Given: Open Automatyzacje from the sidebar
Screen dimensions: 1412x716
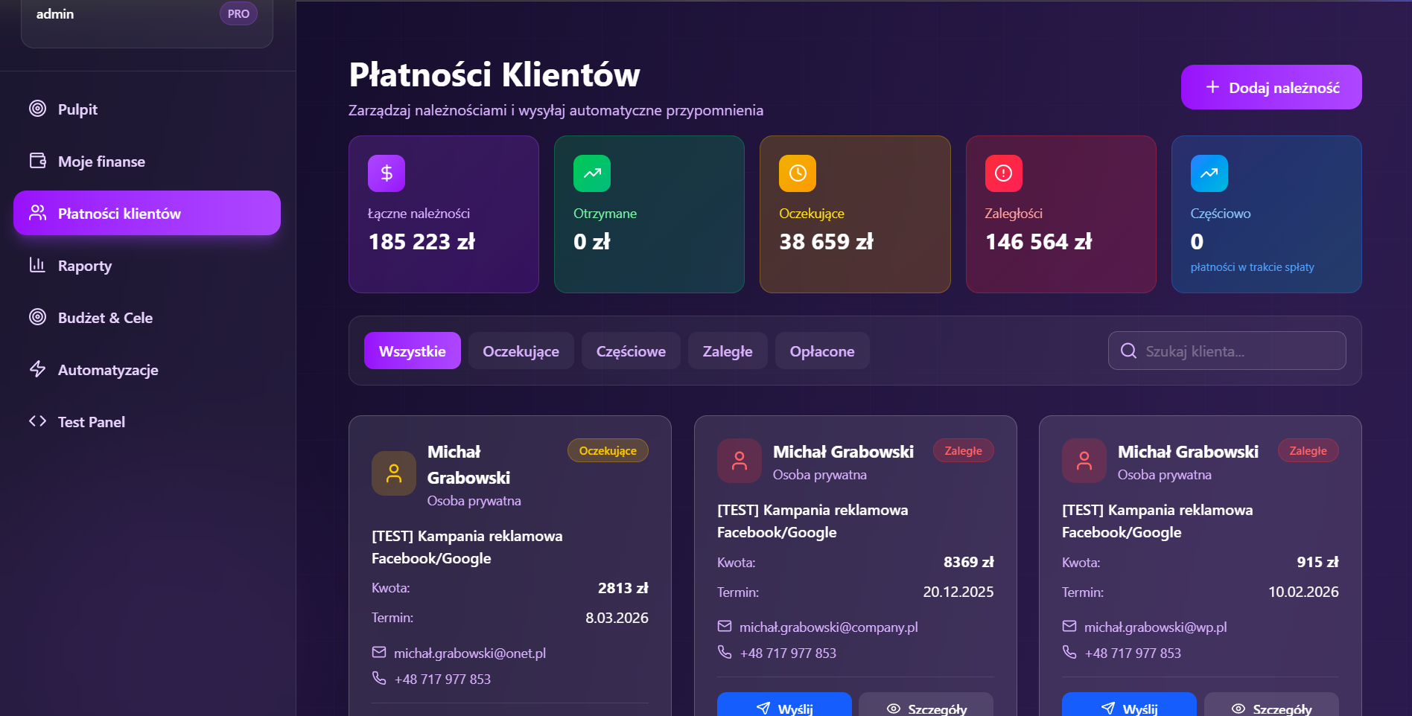Looking at the screenshot, I should (108, 370).
